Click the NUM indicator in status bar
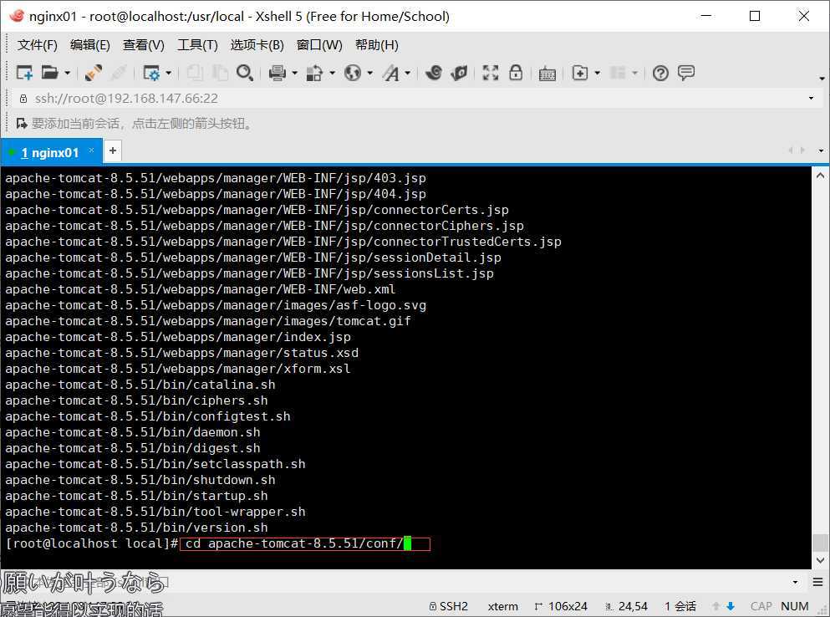The image size is (830, 617). [x=795, y=606]
